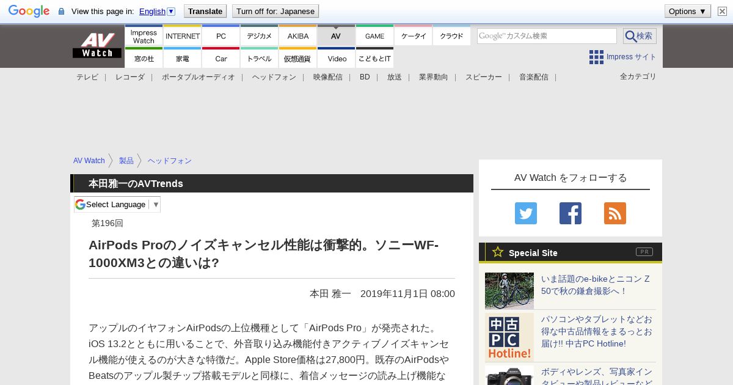Viewport: 733px width, 385px height.
Task: Click the Impress サイト grid icon
Action: 596,57
